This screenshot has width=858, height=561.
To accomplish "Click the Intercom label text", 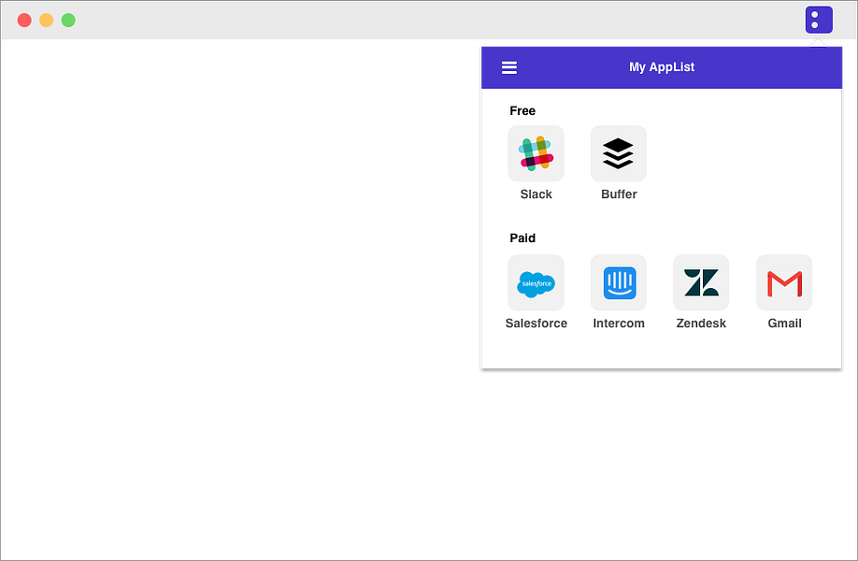I will 619,323.
